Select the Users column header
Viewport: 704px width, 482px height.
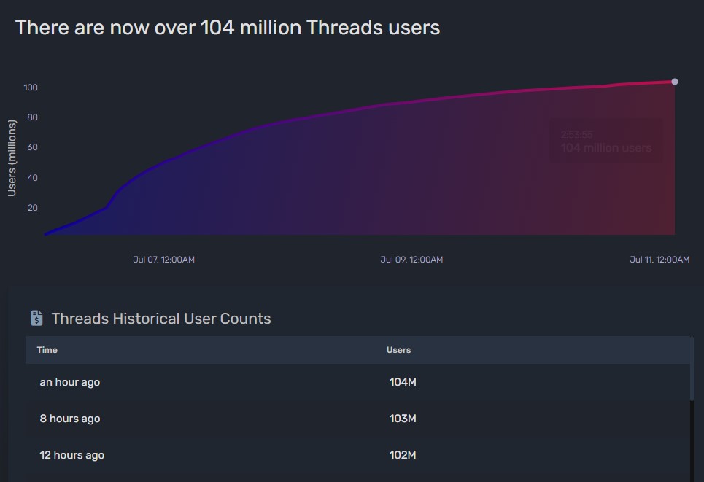(399, 349)
